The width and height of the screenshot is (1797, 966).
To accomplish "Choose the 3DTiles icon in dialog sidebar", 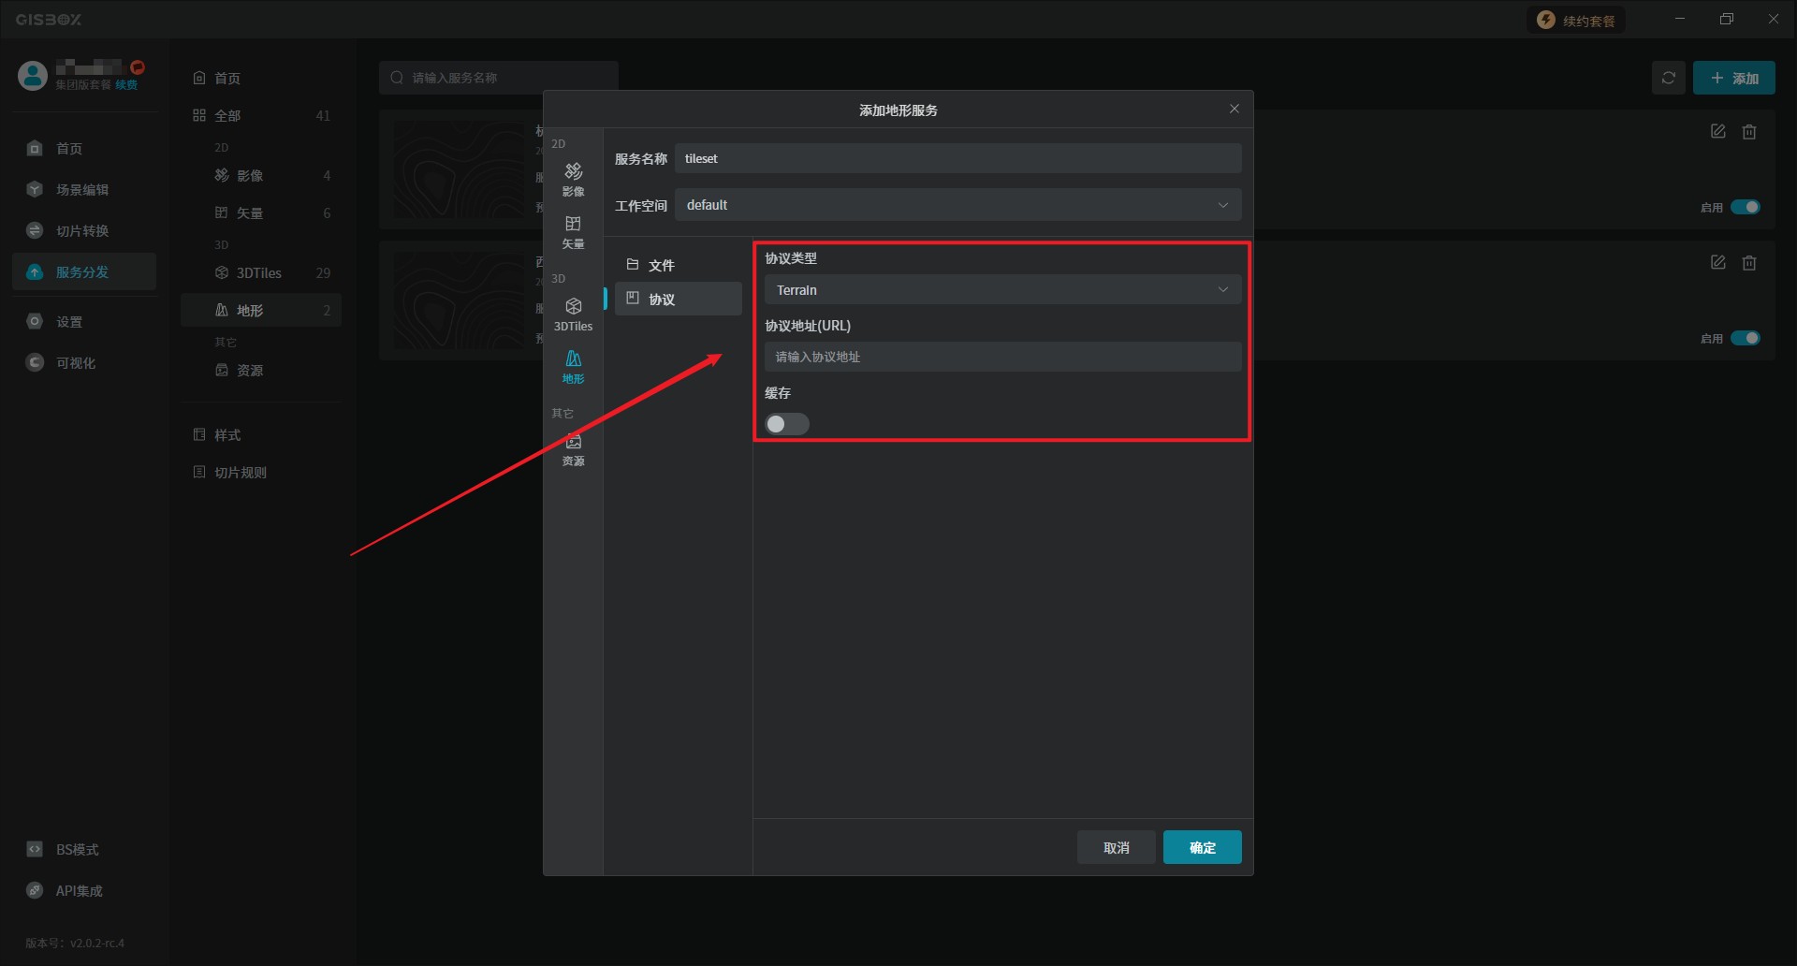I will coord(573,314).
